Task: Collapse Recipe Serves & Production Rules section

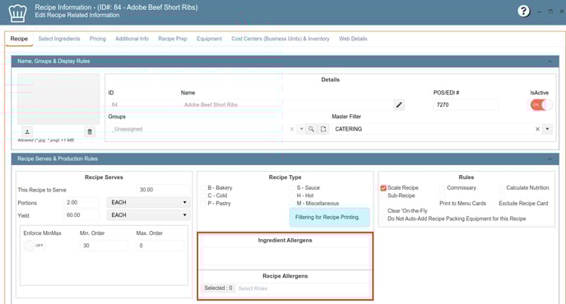Action: [550, 159]
